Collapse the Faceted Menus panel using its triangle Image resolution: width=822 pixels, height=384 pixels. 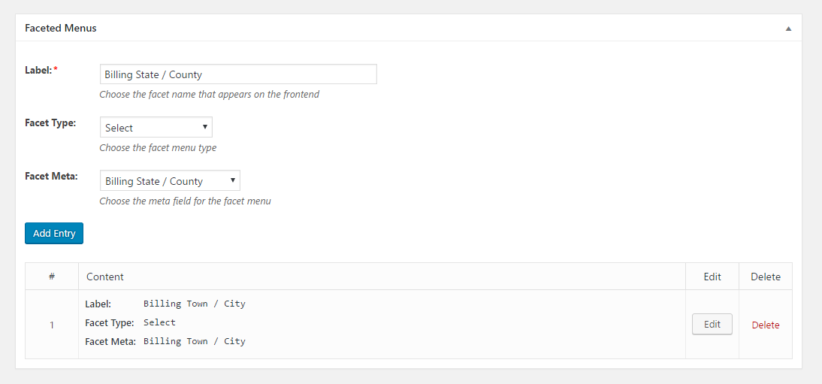788,29
